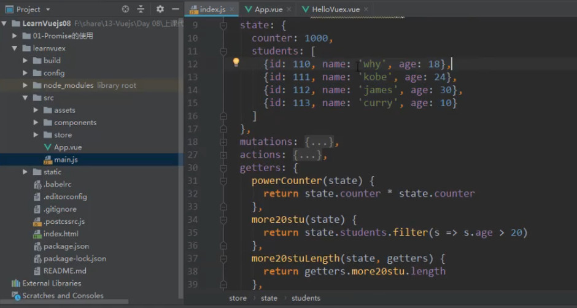
Task: Click the folded {...} after actions
Action: pos(308,155)
